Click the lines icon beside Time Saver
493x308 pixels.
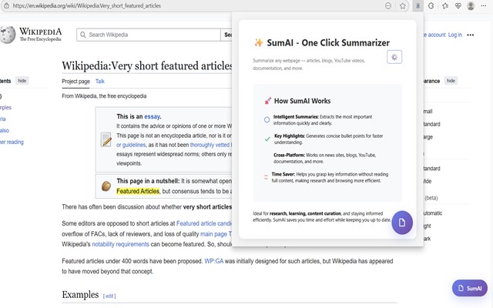pyautogui.click(x=266, y=177)
